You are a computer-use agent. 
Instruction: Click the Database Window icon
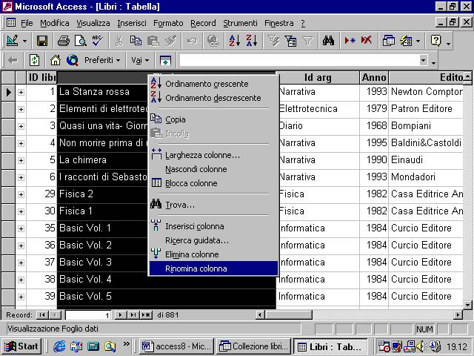click(388, 41)
